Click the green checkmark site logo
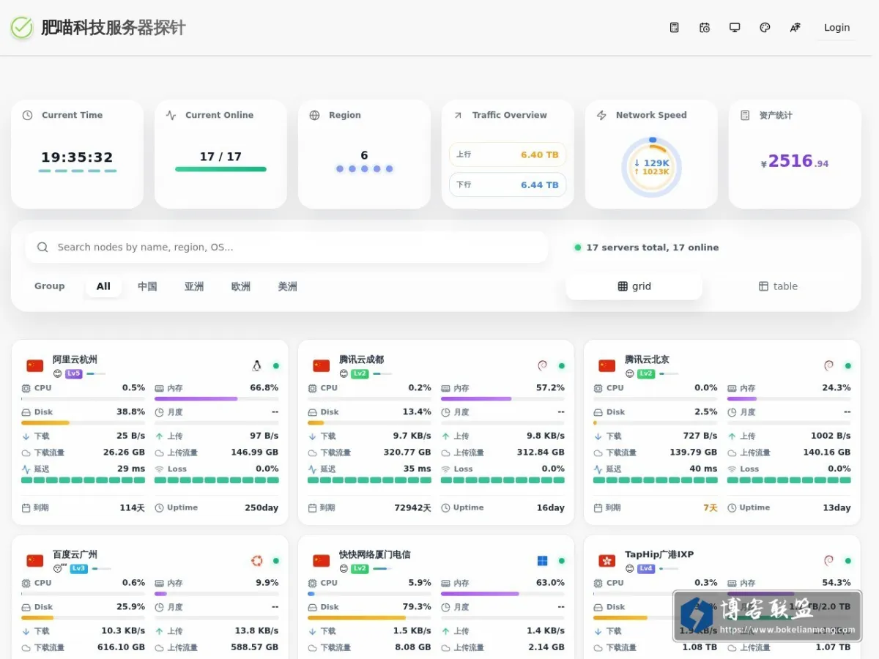The image size is (879, 659). 22,28
